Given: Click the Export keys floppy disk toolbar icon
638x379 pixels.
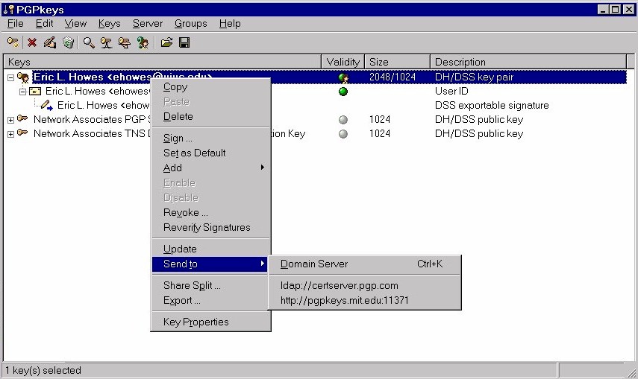Looking at the screenshot, I should pyautogui.click(x=184, y=42).
